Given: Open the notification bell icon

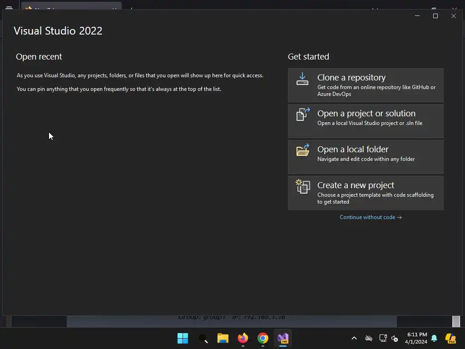Looking at the screenshot, I should (434, 338).
